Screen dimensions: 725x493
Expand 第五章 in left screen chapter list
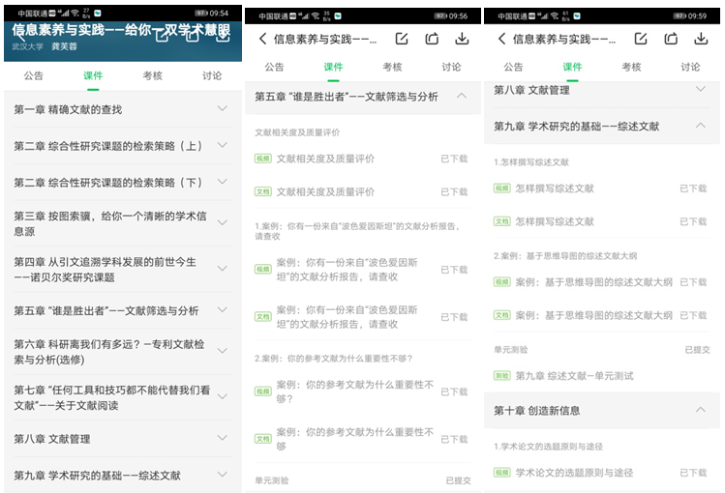[x=223, y=309]
